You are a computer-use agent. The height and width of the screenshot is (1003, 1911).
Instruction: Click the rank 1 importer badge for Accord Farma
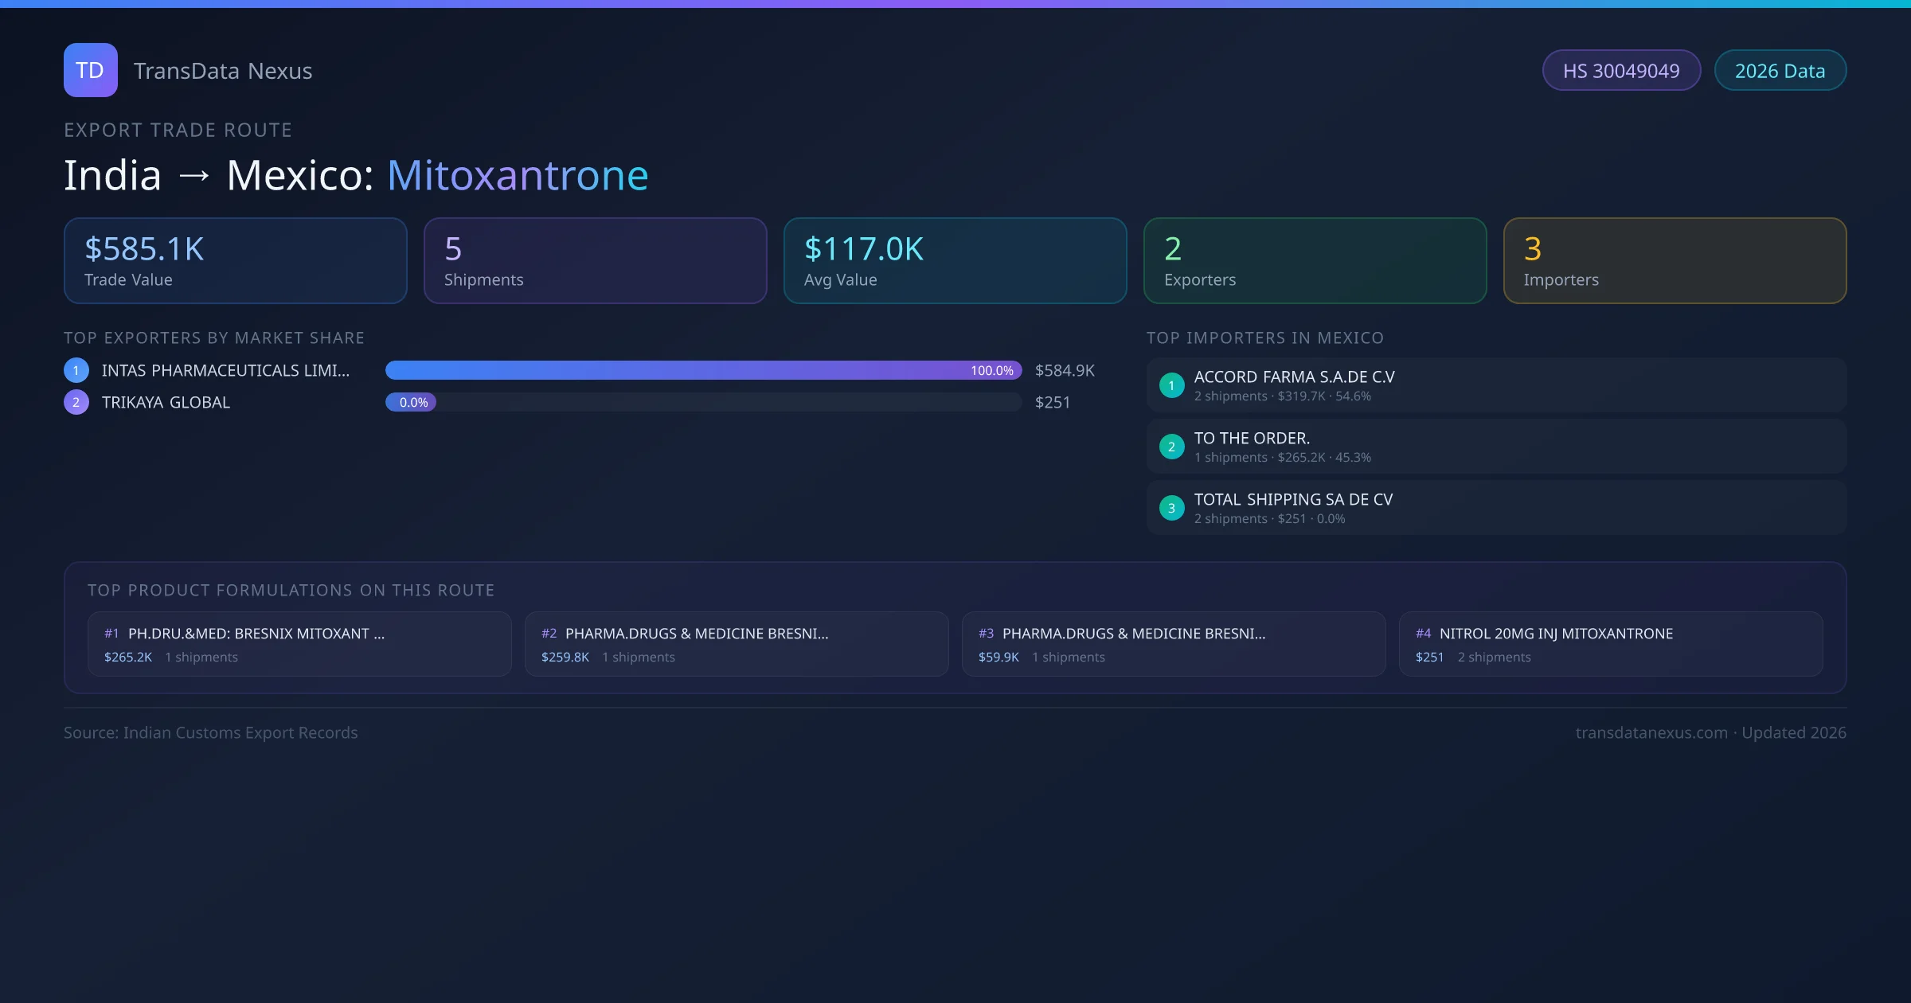point(1171,385)
